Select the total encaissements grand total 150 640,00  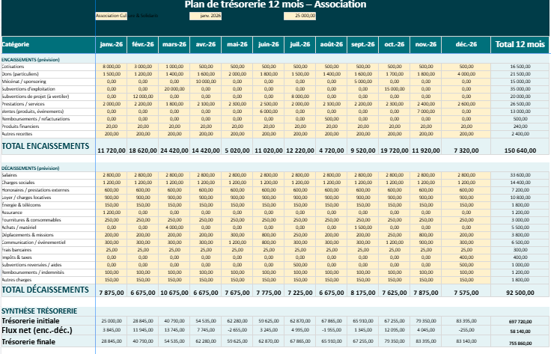point(519,150)
